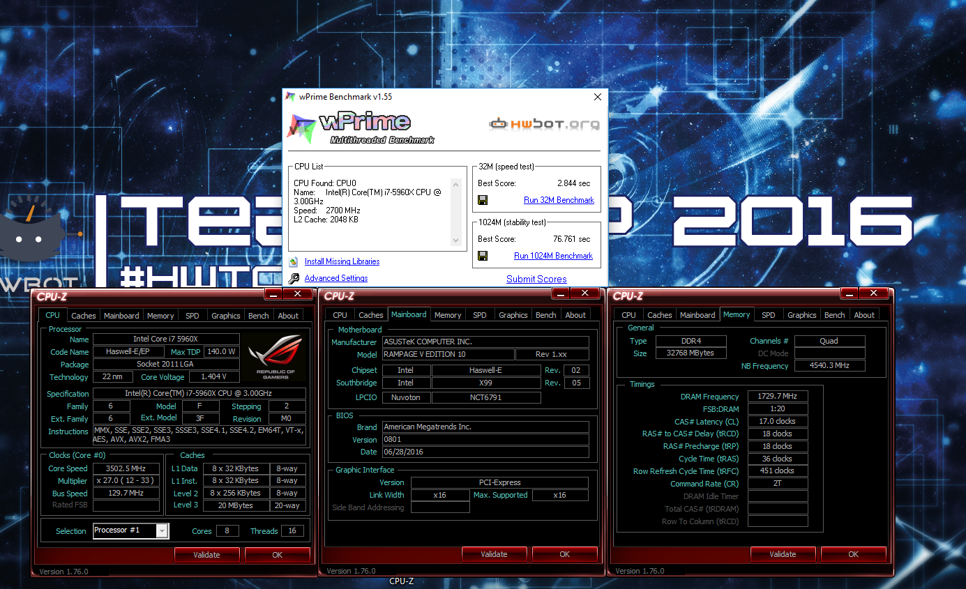Open Bench tab in the Motherboard CPU-Z window

(x=546, y=315)
